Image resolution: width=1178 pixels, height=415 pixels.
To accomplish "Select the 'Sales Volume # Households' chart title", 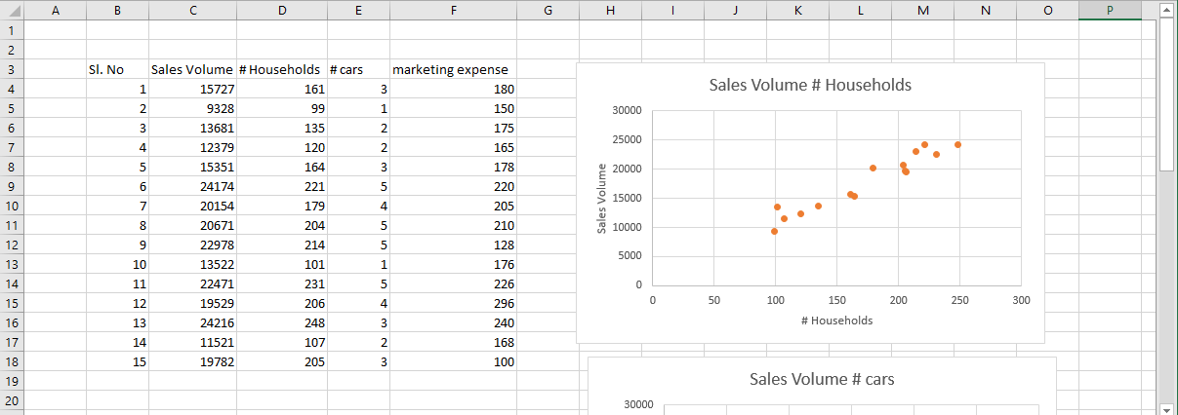I will point(810,86).
